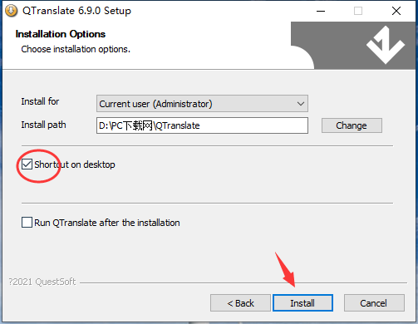Uncheck the Shortcut on desktop checkbox
This screenshot has height=324, width=418.
click(27, 164)
